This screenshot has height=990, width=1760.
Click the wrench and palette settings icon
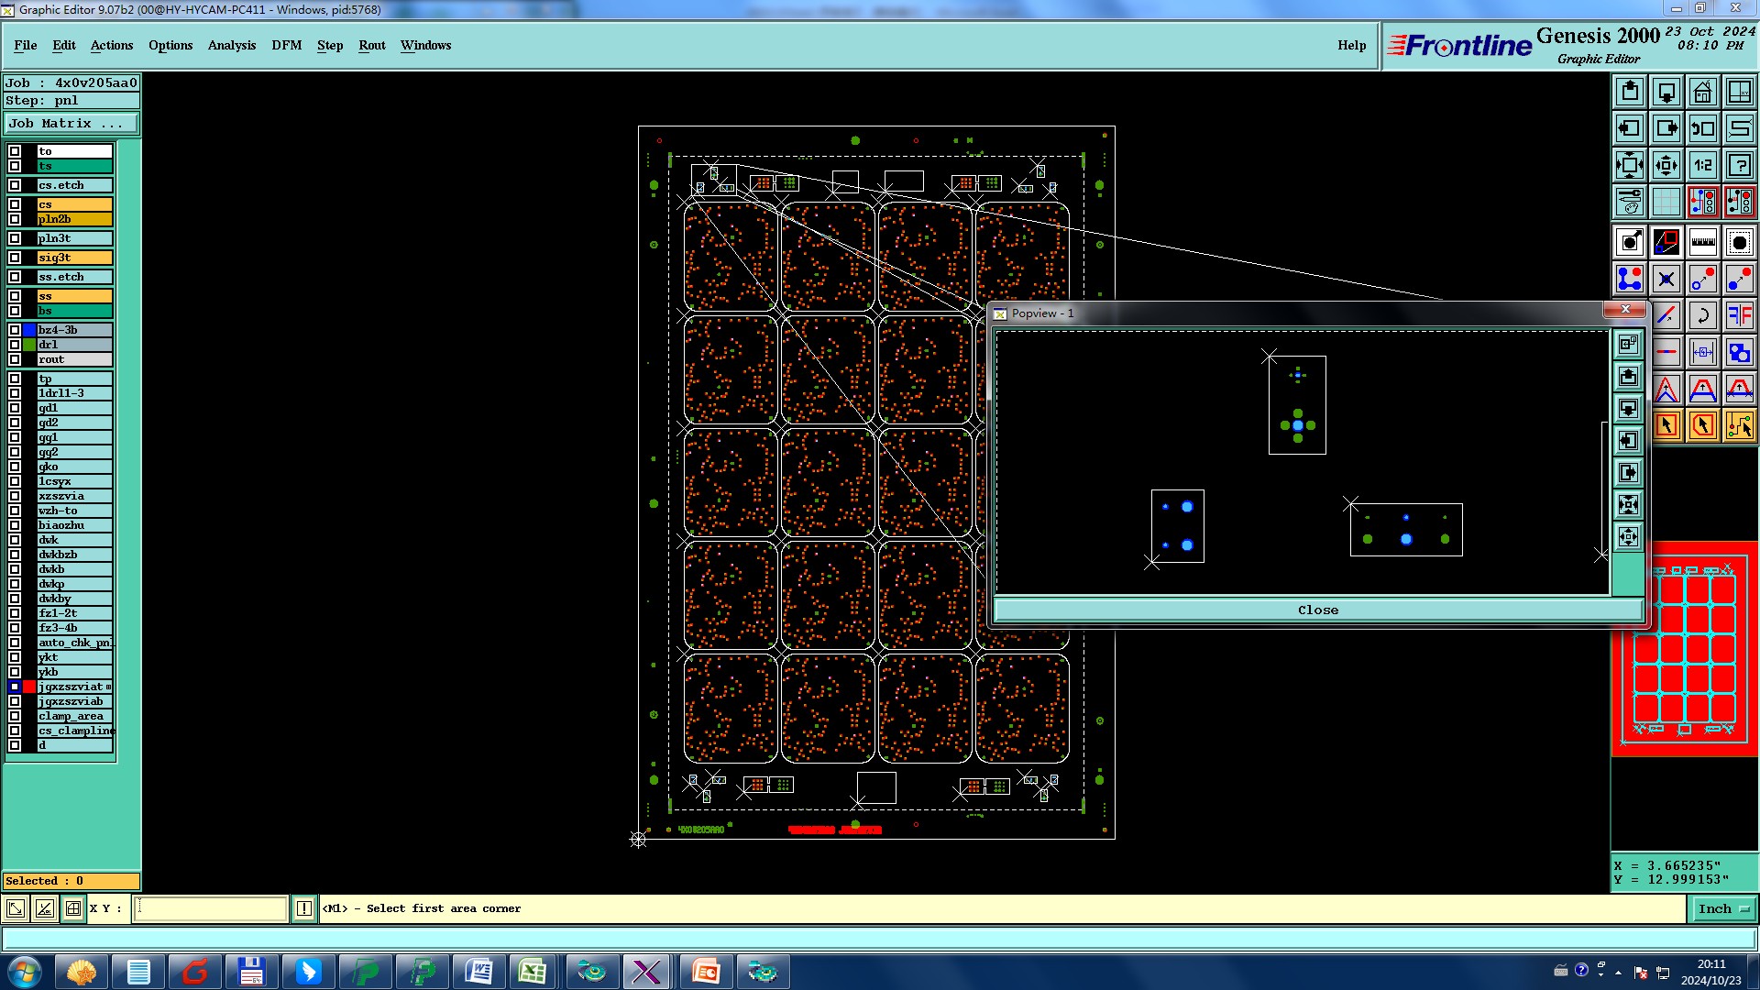click(x=1629, y=202)
